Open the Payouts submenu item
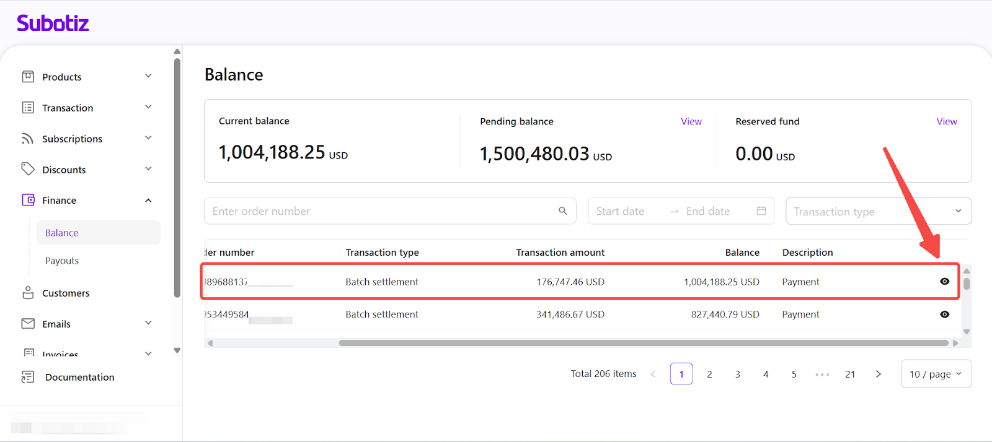992x442 pixels. [x=62, y=261]
